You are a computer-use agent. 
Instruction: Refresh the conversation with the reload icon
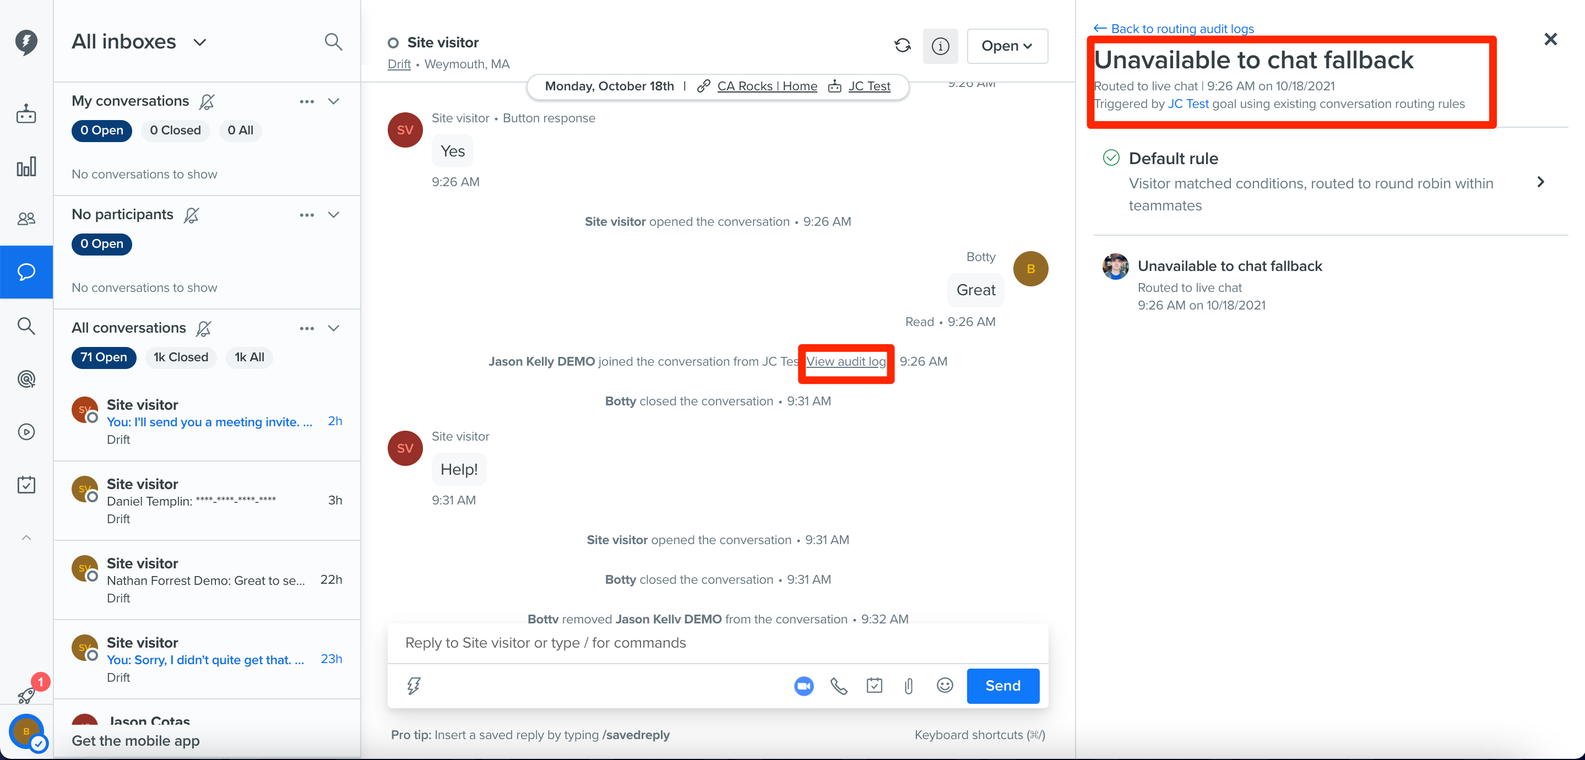tap(902, 46)
